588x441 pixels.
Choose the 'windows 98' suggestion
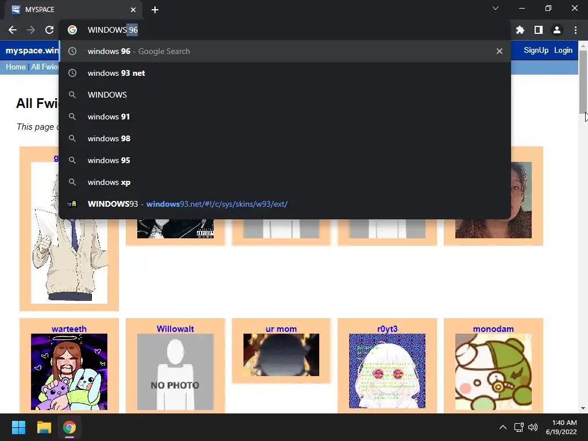285,138
